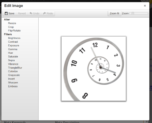Click the Redo label text
Screen dimensions: 152x123
(x=50, y=13)
